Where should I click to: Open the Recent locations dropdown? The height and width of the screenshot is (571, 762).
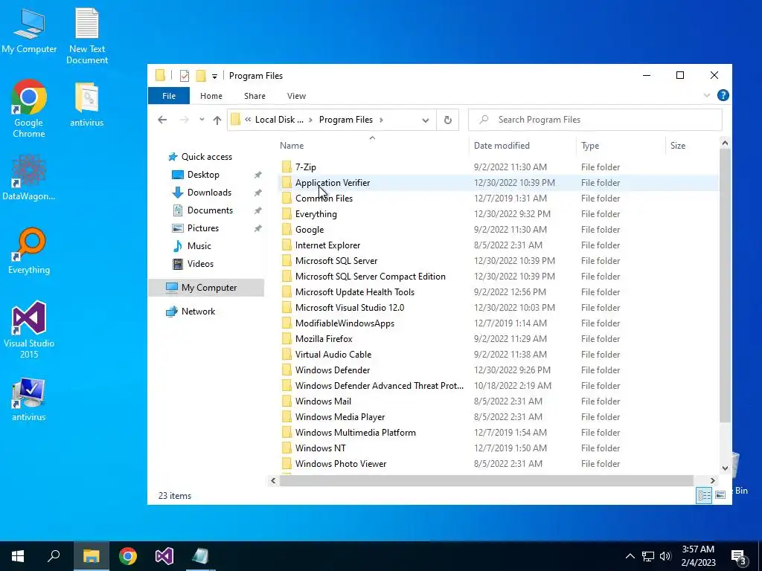[202, 120]
